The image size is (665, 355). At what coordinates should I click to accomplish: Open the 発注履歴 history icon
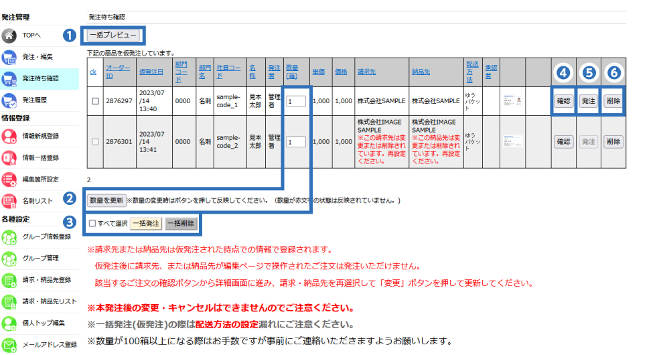pos(9,100)
